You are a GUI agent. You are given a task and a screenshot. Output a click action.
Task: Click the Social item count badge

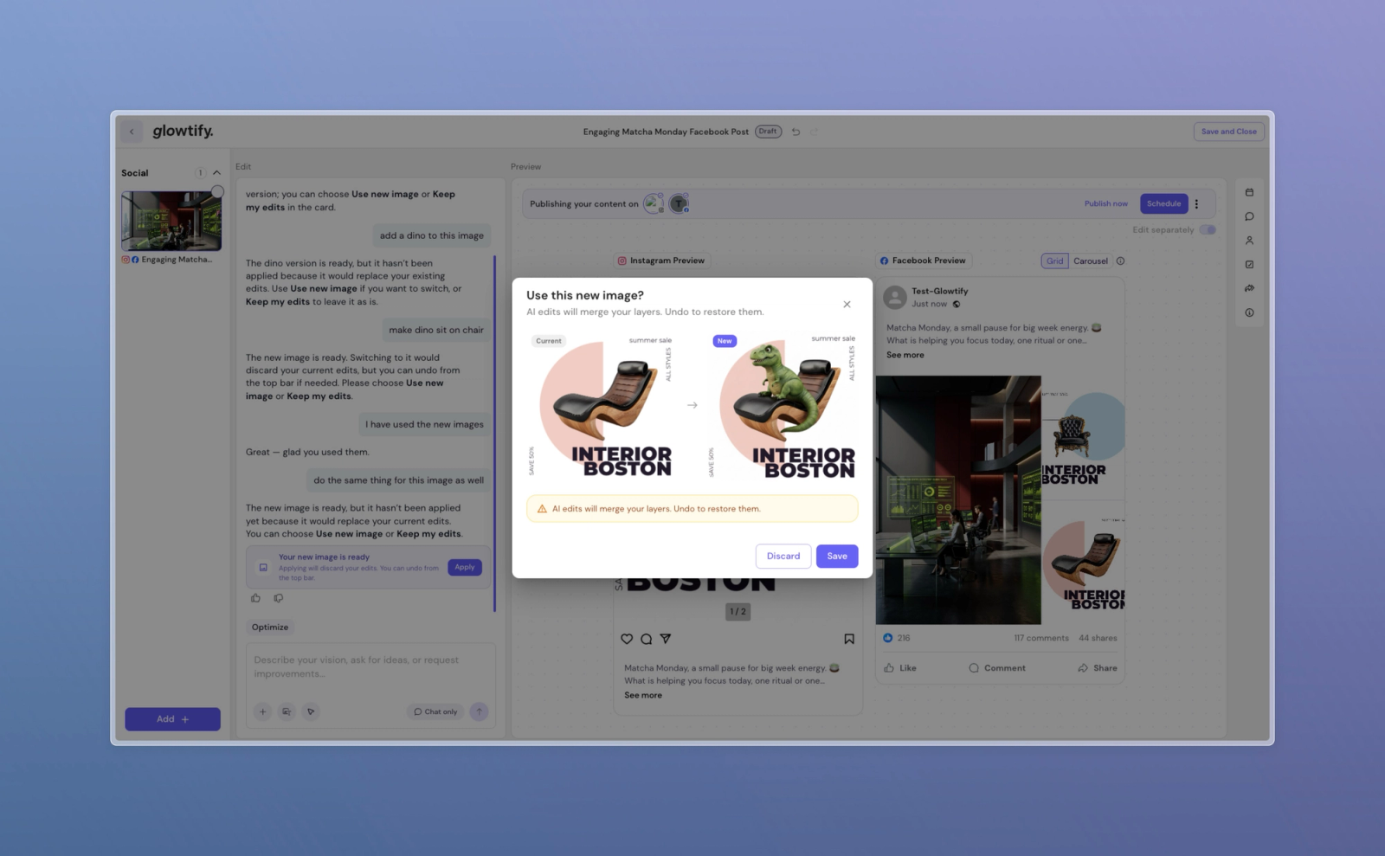point(200,173)
